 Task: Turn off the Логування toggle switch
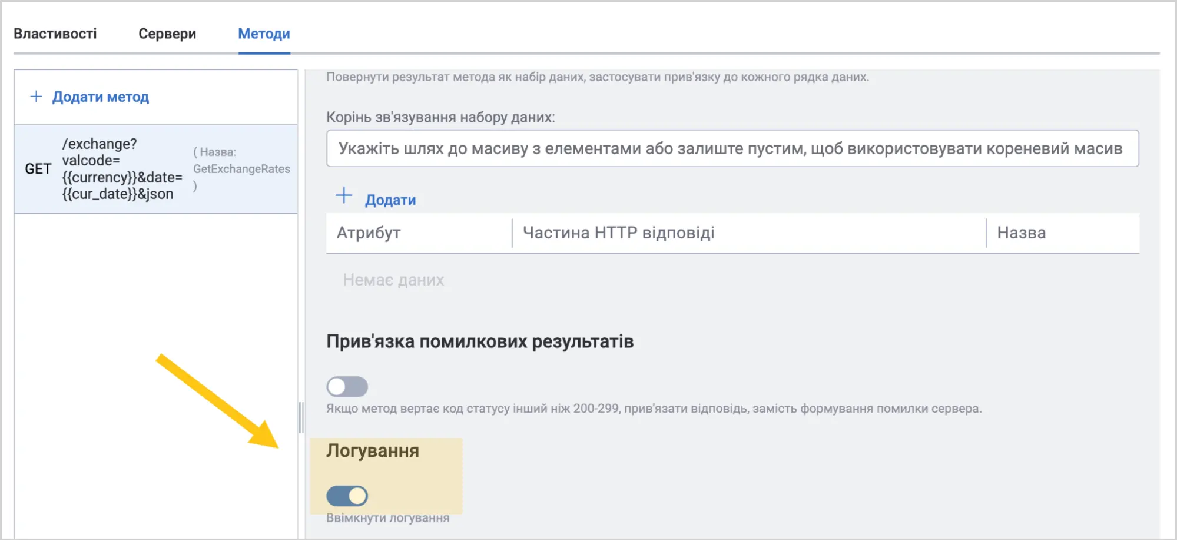(x=347, y=496)
